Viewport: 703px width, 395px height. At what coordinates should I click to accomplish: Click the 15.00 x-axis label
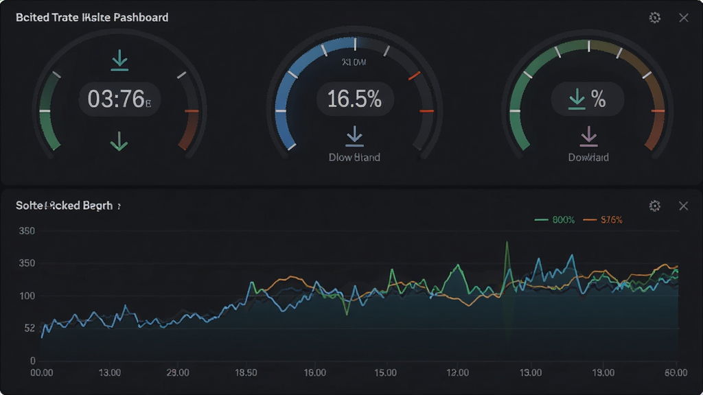coord(386,372)
